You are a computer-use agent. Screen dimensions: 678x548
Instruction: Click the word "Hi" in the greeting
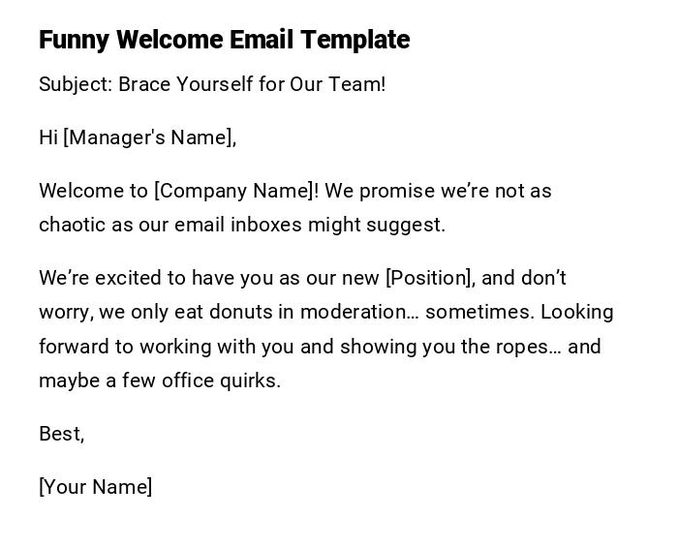tap(48, 137)
